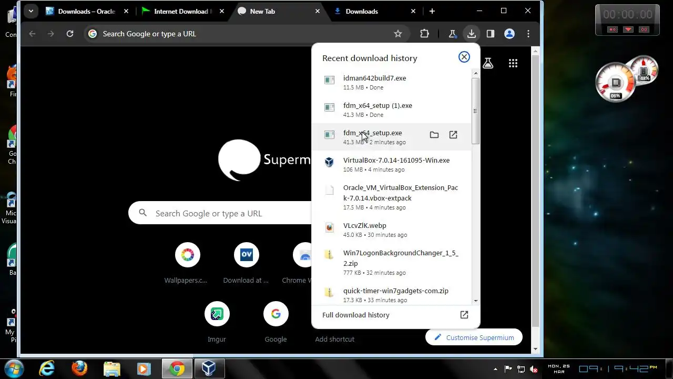Click the taskbar clock display
Image resolution: width=673 pixels, height=379 pixels.
click(618, 368)
